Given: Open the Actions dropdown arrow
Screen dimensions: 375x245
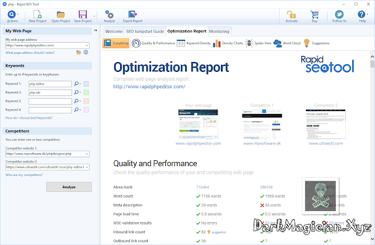Looking at the screenshot, I should 18,14.
